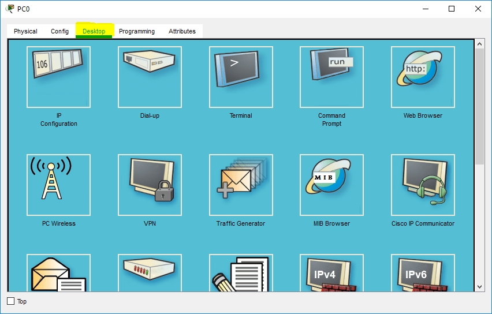Open the IPv6 firewall icon
Image resolution: width=492 pixels, height=314 pixels.
point(423,273)
